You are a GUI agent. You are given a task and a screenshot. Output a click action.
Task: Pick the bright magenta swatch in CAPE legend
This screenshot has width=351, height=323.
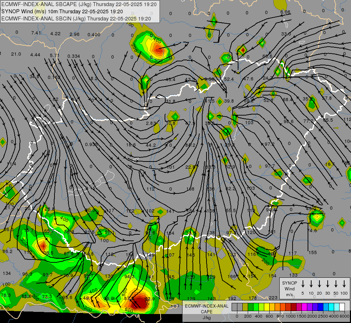304,307
